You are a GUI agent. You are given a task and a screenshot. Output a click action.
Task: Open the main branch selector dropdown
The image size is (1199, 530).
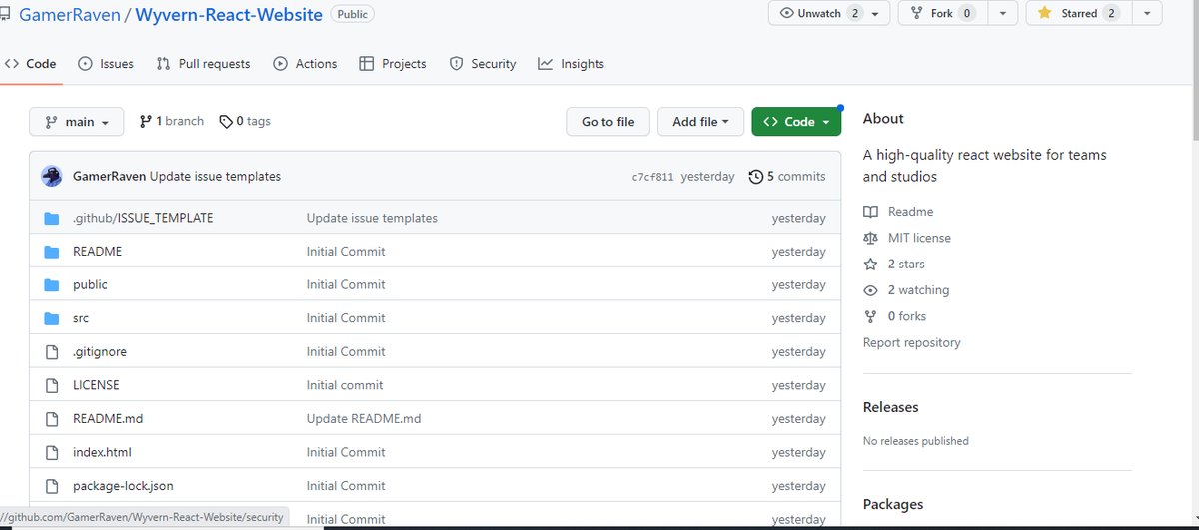point(77,122)
